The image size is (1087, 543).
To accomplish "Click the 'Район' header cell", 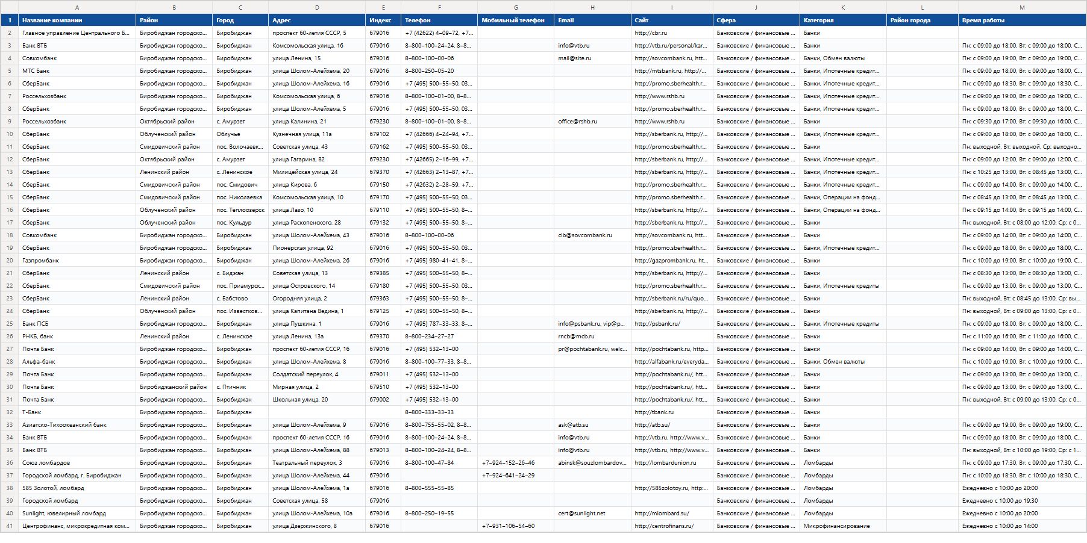I will (x=174, y=20).
